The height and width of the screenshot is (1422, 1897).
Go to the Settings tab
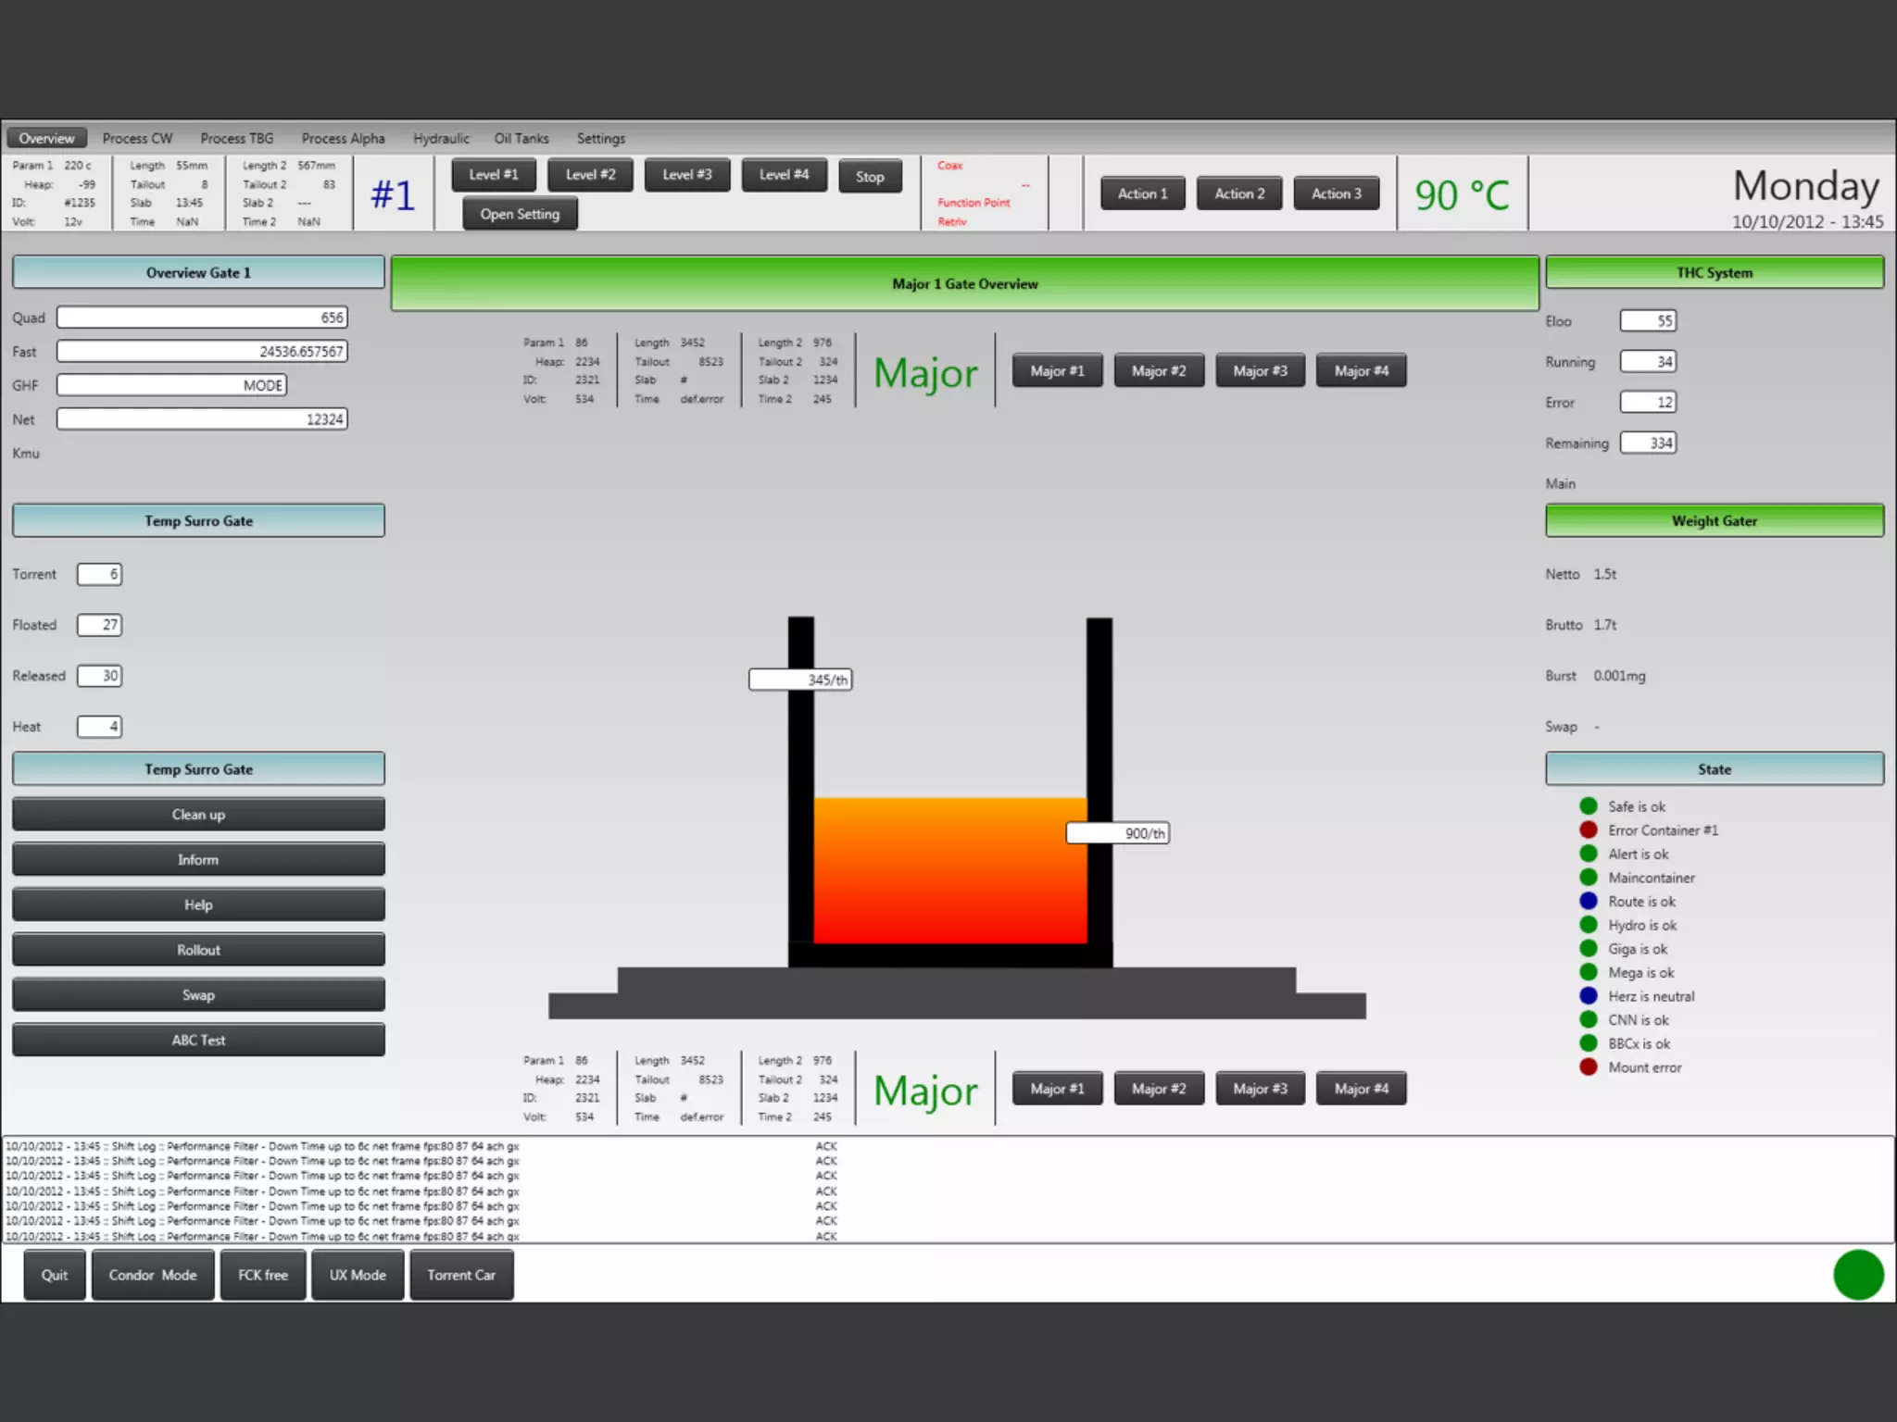tap(600, 138)
